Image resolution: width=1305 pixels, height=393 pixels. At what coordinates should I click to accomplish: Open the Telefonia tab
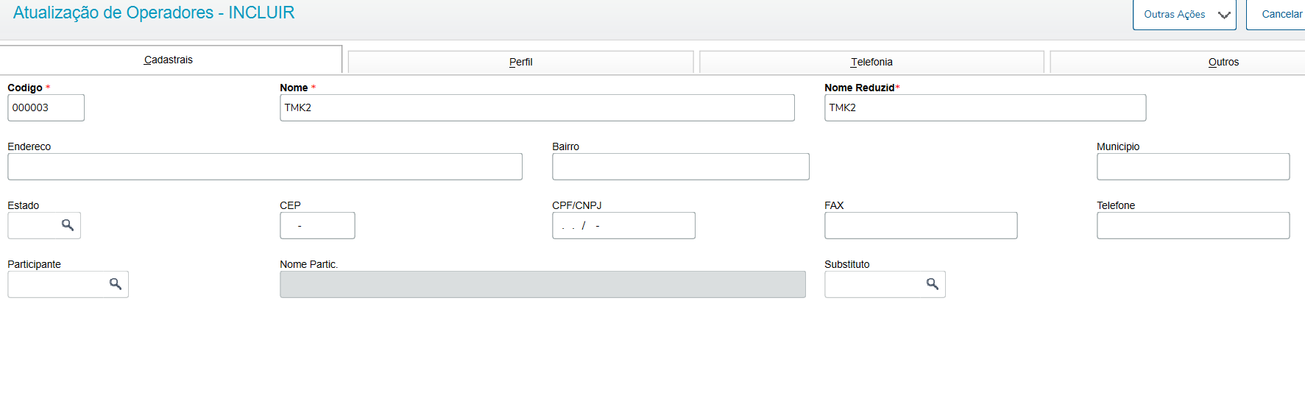point(871,62)
